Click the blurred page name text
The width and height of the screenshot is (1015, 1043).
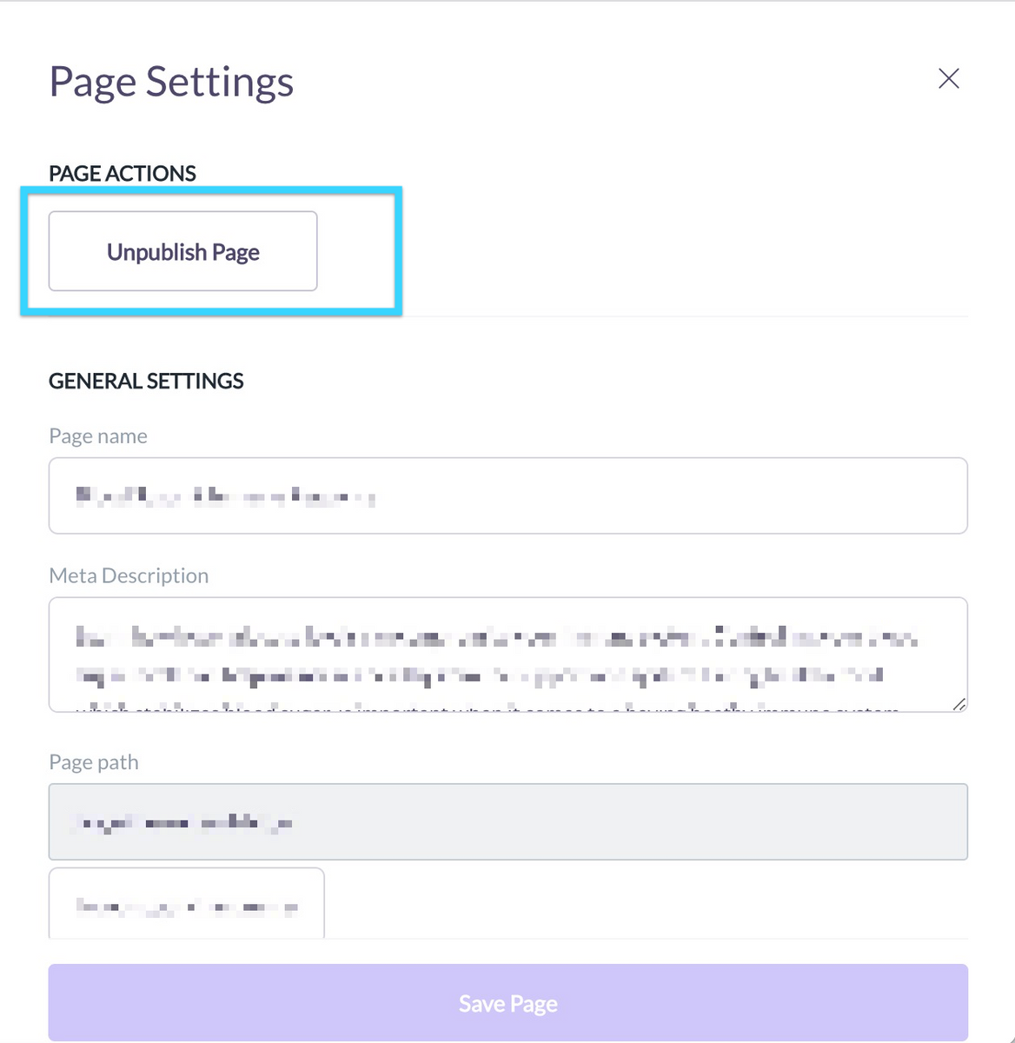[225, 497]
